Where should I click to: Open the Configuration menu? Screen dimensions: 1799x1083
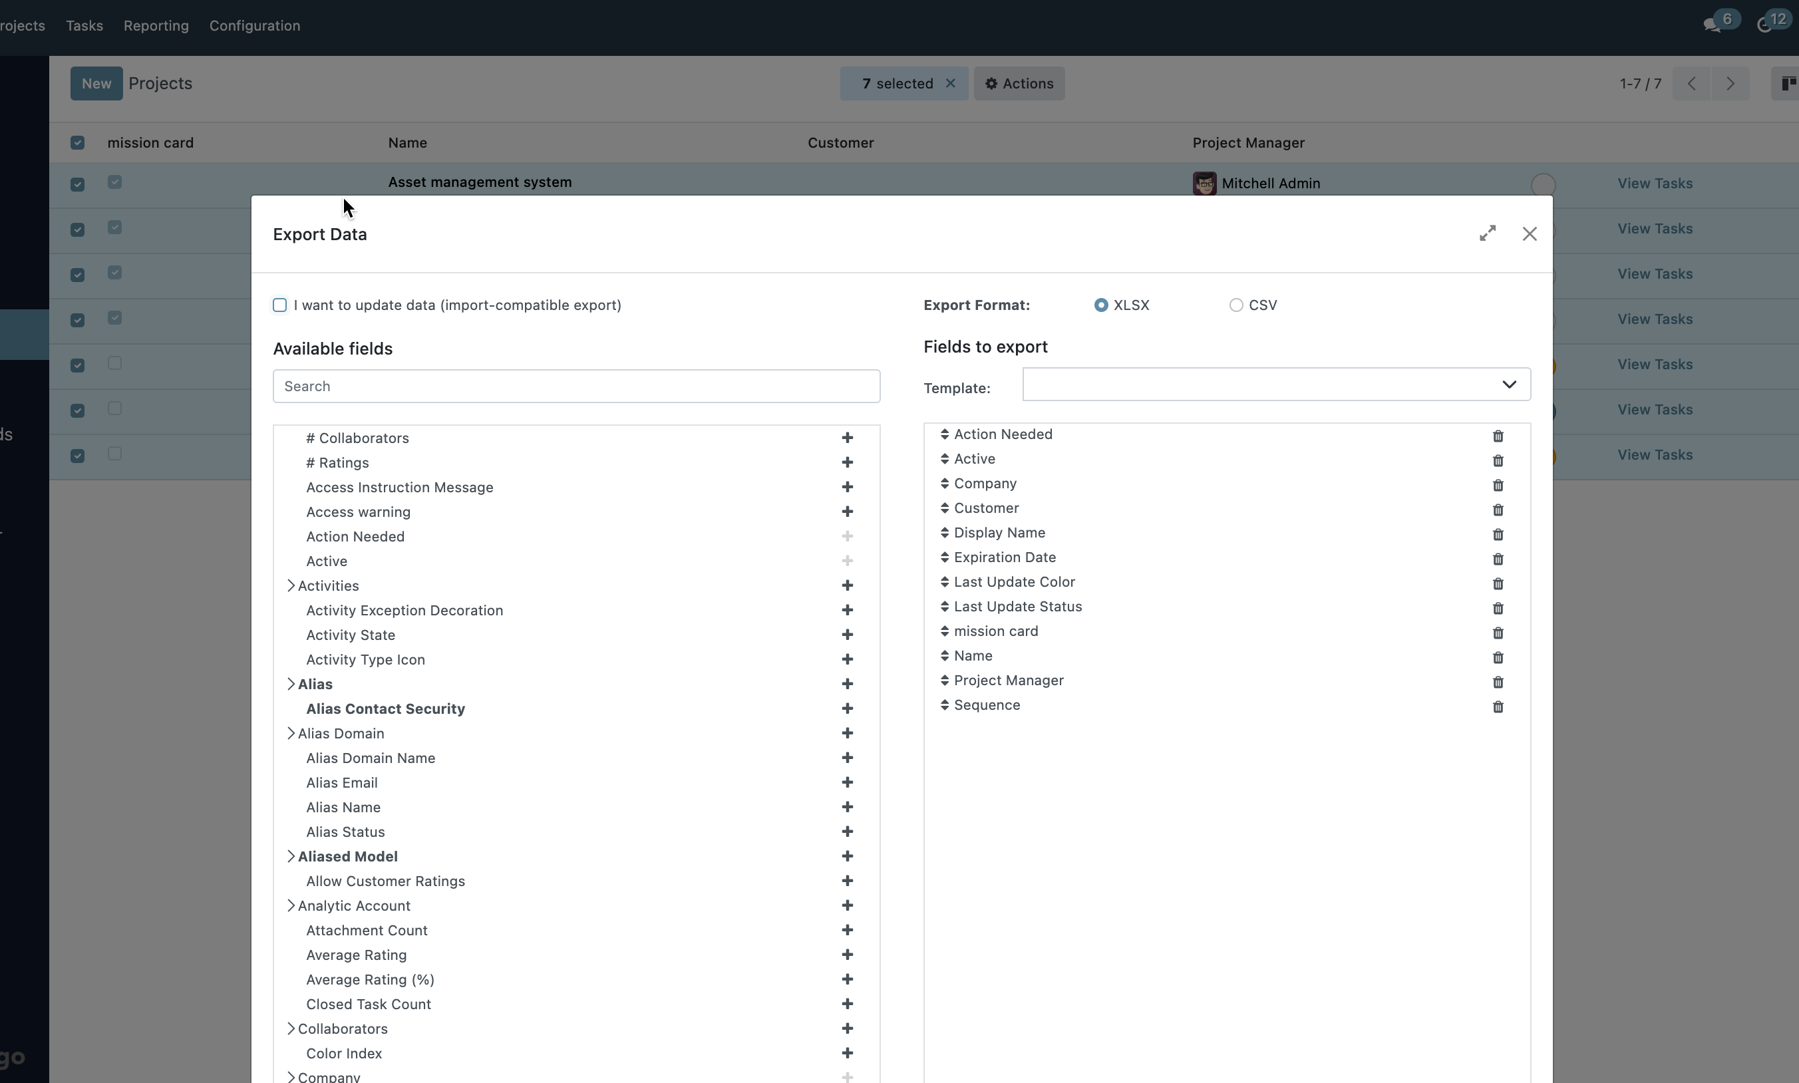click(x=255, y=25)
